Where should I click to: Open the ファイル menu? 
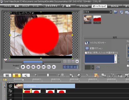click(x=8, y=6)
